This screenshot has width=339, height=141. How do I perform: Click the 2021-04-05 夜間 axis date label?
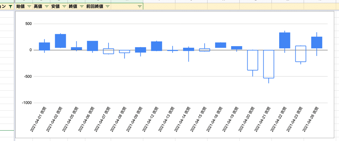pyautogui.click(x=70, y=119)
